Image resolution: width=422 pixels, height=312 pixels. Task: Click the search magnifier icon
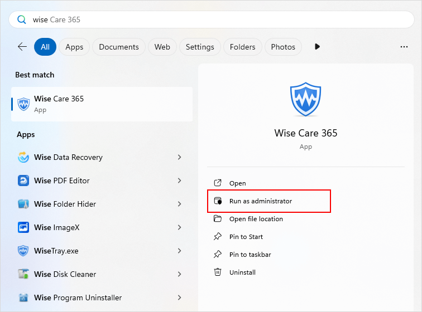tap(22, 19)
